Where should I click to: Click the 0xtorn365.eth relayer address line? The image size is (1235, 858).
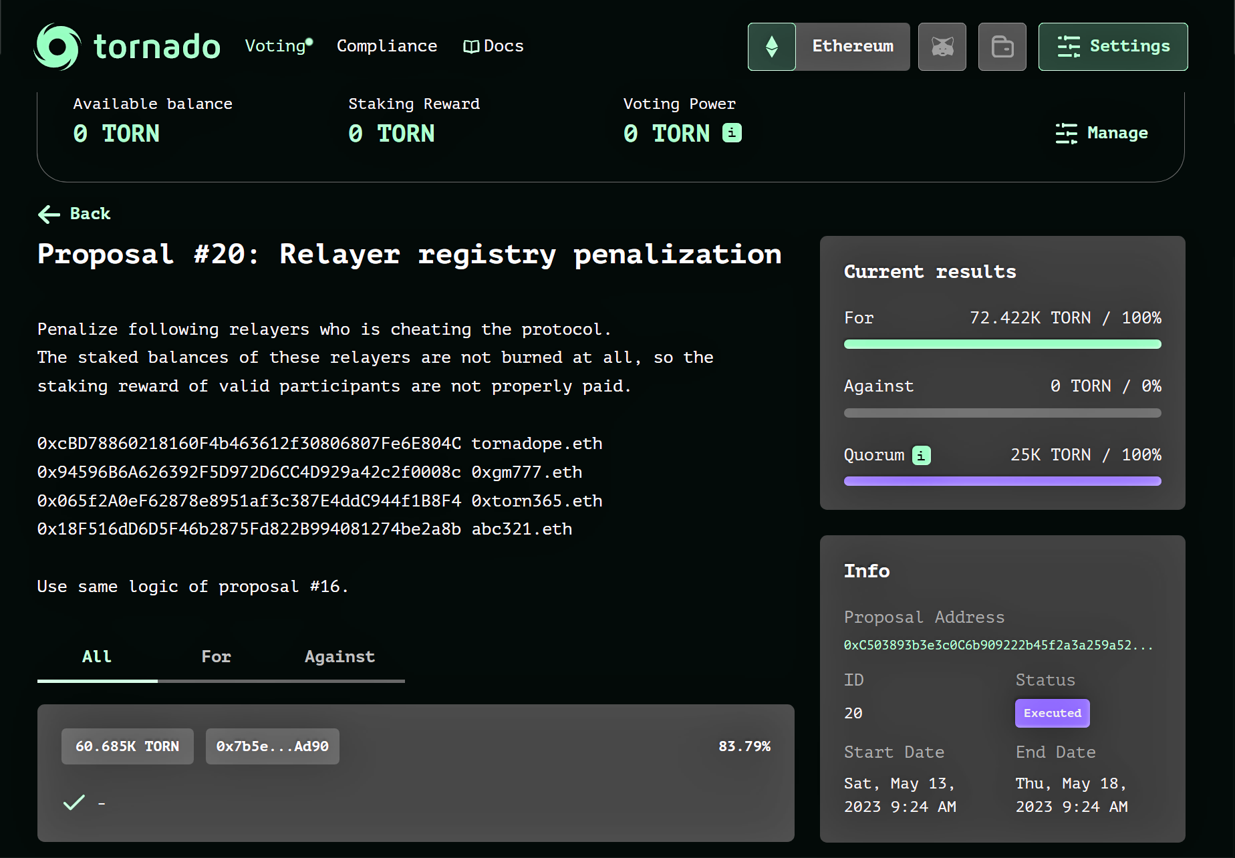[320, 501]
